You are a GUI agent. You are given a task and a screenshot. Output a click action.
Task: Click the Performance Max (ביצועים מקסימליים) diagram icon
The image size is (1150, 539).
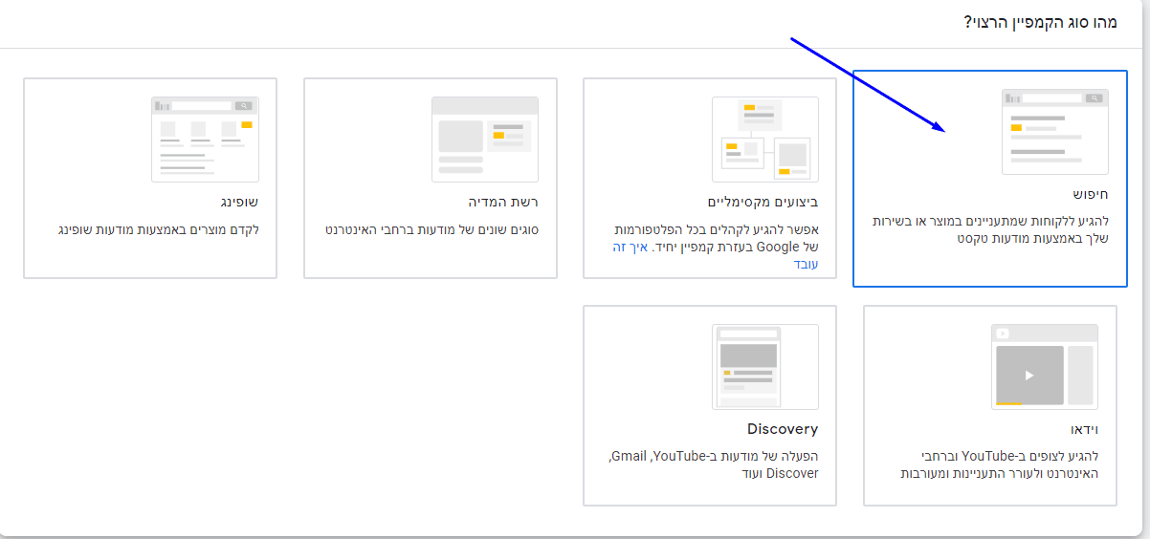[x=765, y=140]
